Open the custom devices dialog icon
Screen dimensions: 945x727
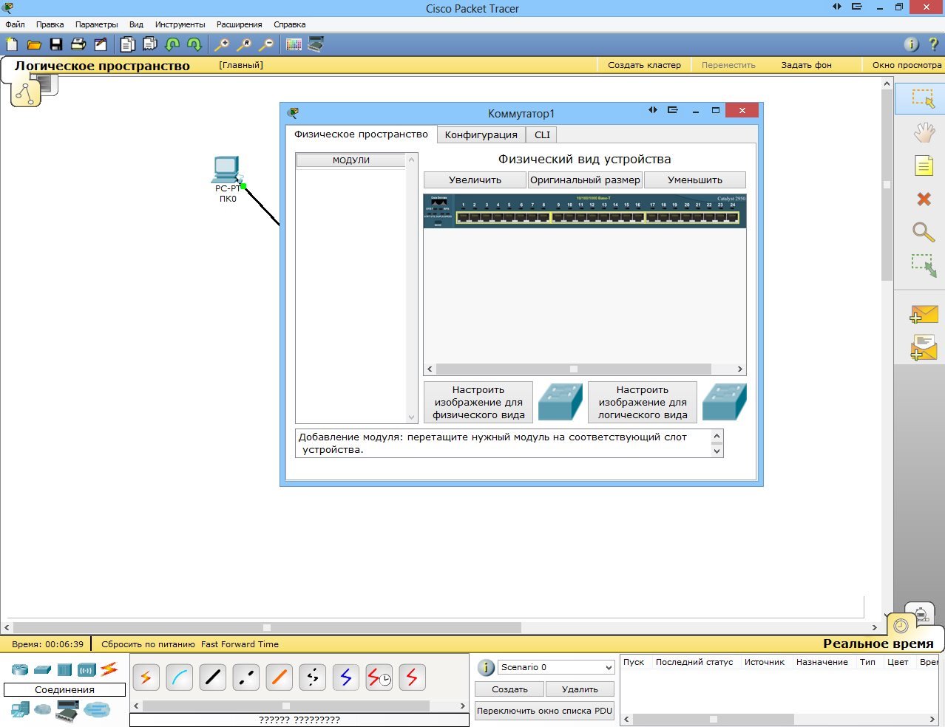[x=316, y=44]
